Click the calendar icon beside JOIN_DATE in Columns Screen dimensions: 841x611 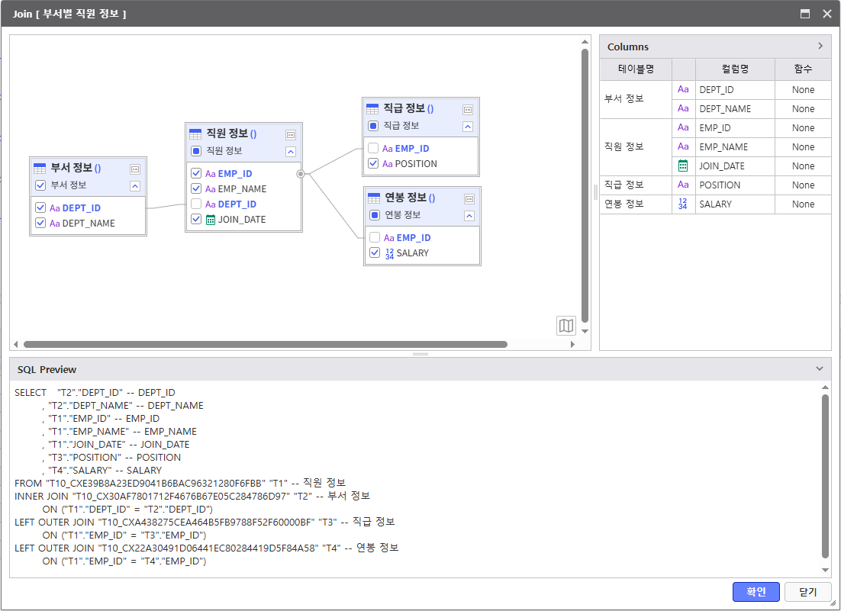click(683, 166)
